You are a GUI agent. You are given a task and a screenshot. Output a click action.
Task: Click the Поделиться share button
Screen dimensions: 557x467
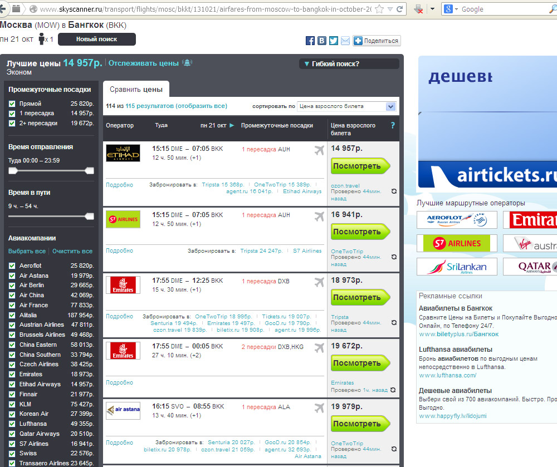[x=377, y=41]
